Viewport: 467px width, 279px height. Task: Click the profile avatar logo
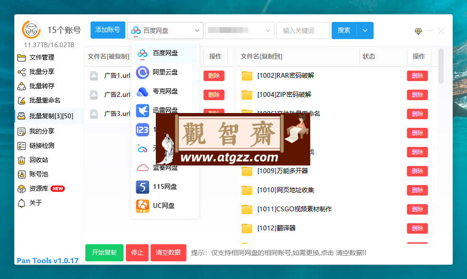[x=31, y=30]
